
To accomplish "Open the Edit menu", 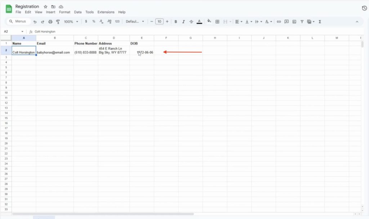I will [28, 12].
